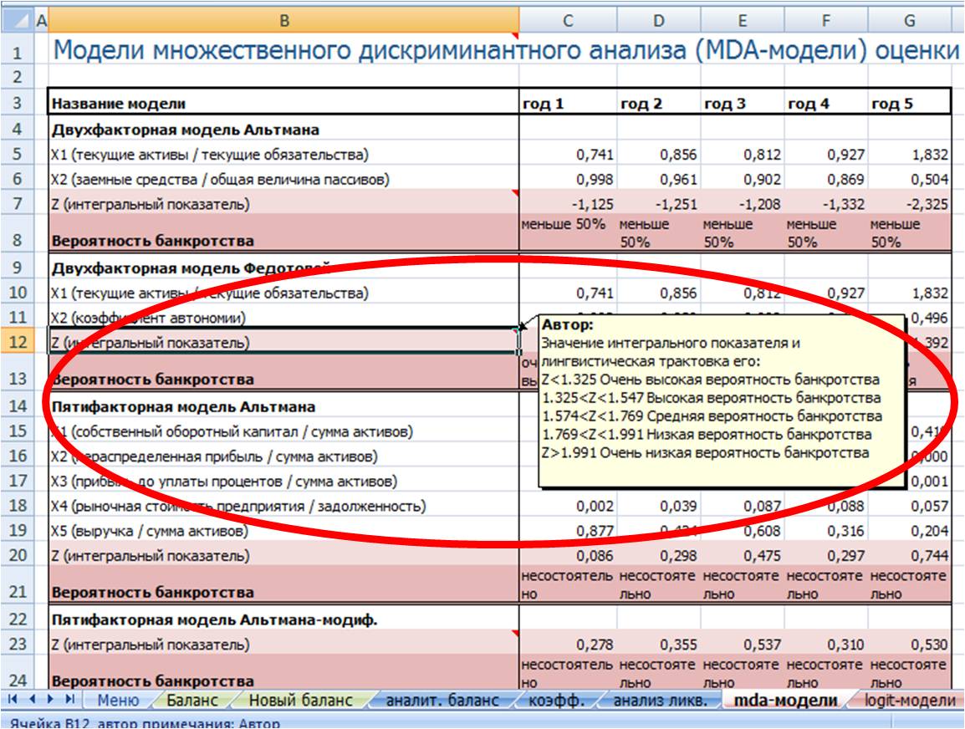
Task: Select the 'год 3' header cell
Action: pyautogui.click(x=743, y=102)
